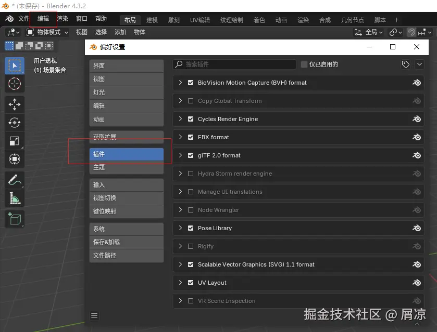Select the Annotate pencil tool
The height and width of the screenshot is (332, 437).
click(x=15, y=180)
